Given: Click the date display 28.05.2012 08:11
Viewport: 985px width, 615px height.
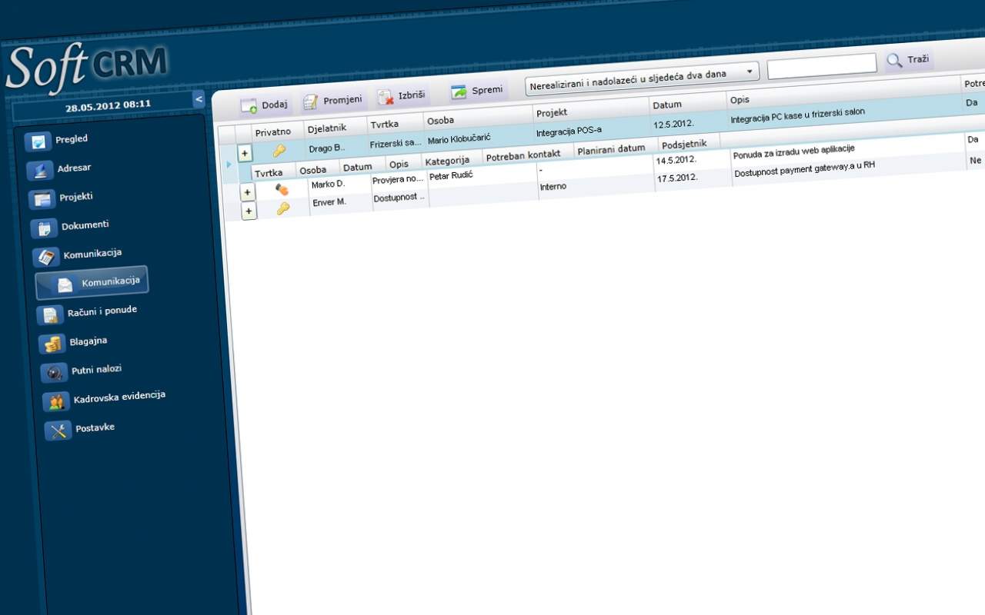Looking at the screenshot, I should tap(107, 106).
